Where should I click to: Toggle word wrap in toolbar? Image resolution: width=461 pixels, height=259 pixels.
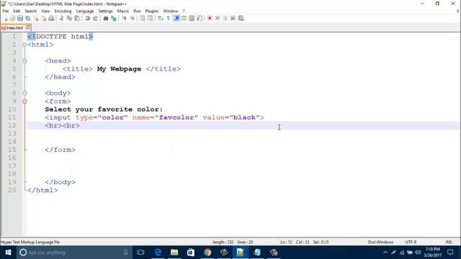(x=161, y=18)
